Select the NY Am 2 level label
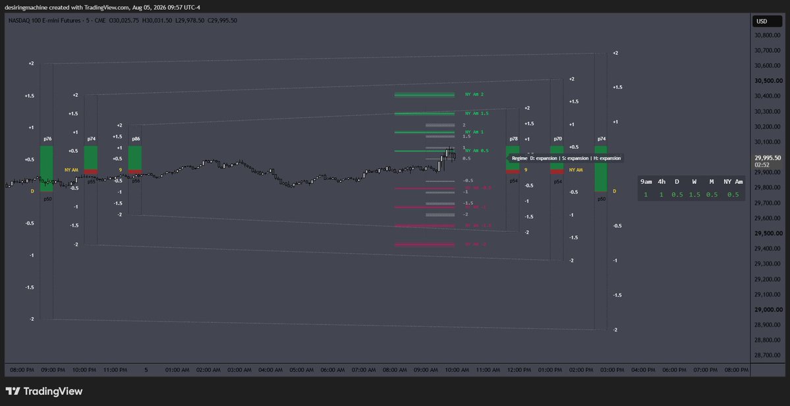 (474, 94)
